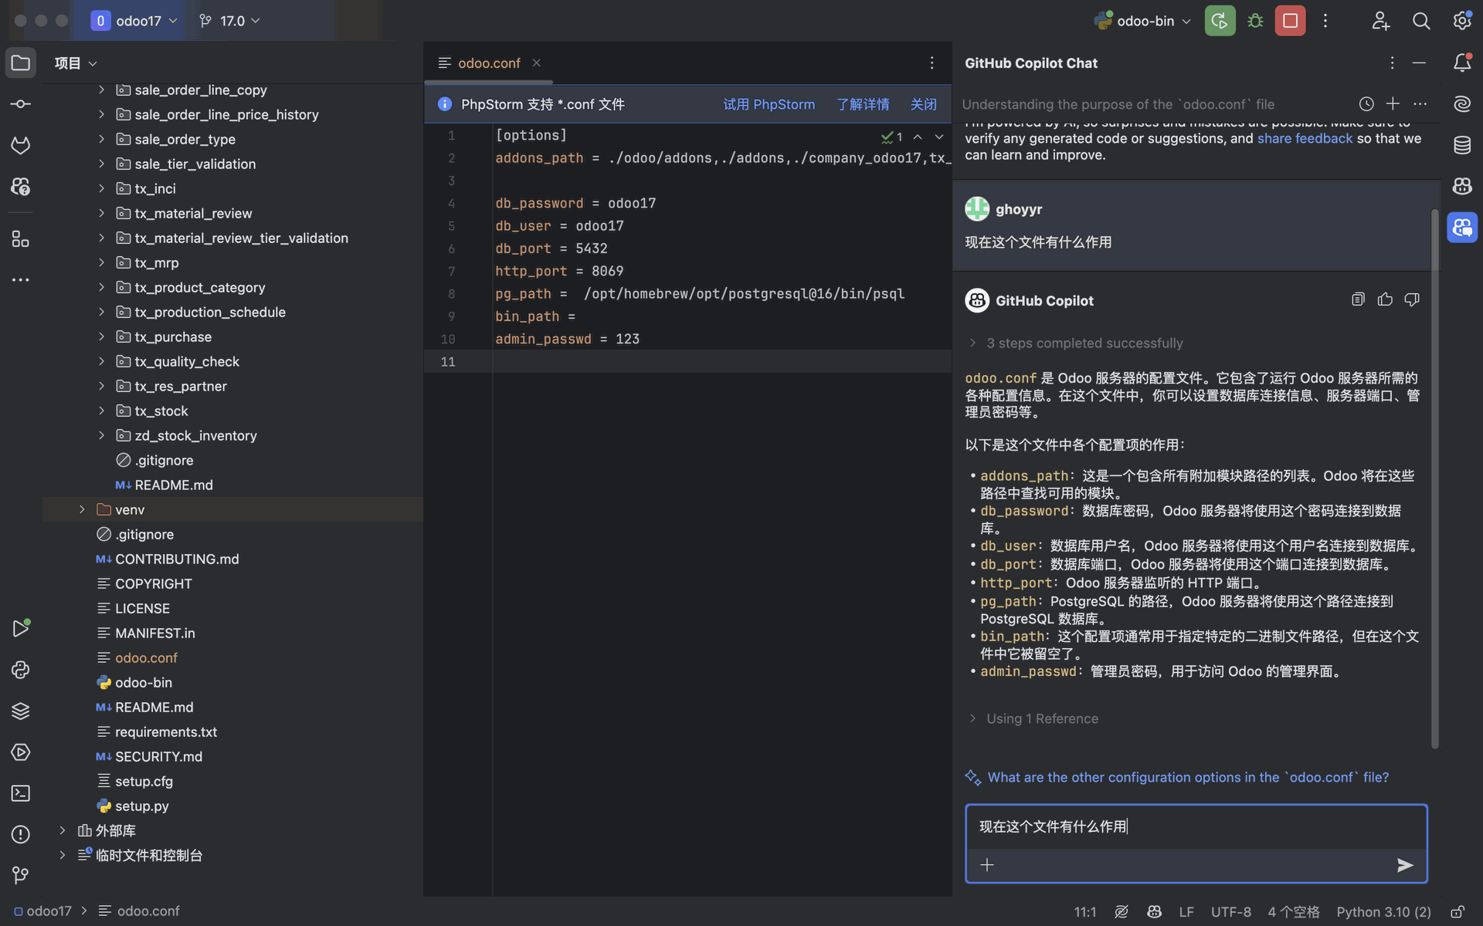Open the Terminal tool window icon
The height and width of the screenshot is (926, 1483).
pos(21,793)
